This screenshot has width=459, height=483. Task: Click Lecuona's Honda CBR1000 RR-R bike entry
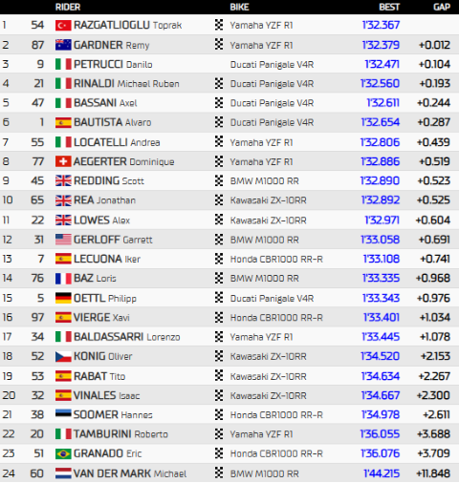[x=276, y=260]
